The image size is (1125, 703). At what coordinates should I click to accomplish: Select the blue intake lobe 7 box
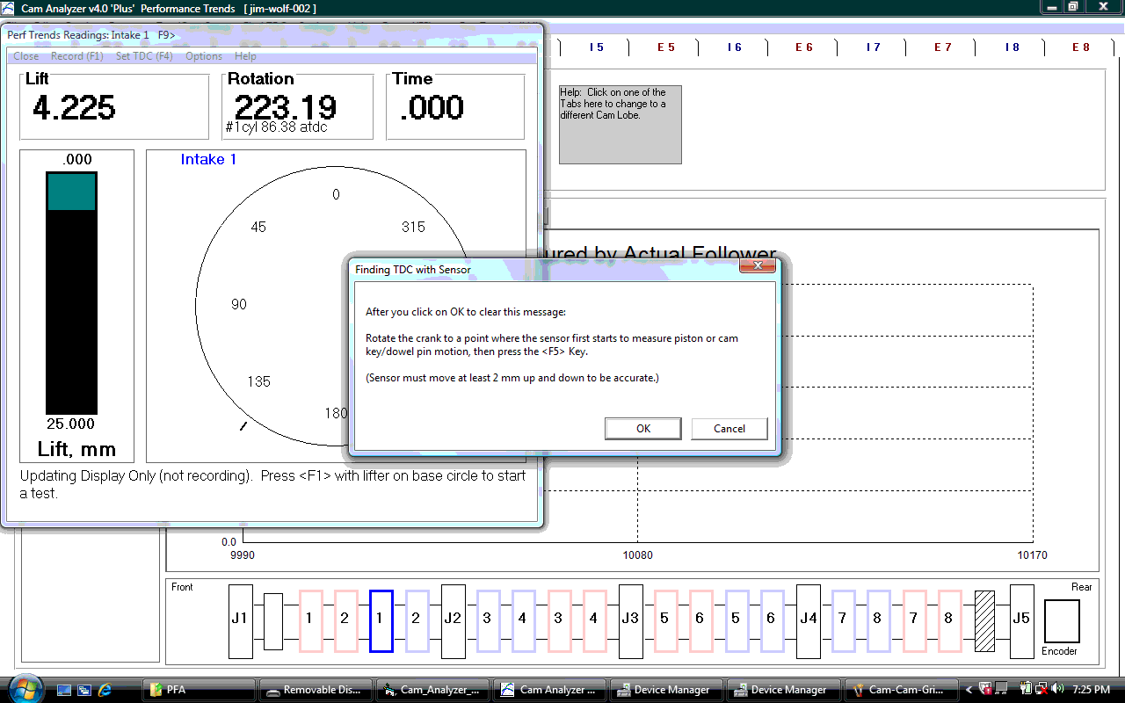click(844, 621)
